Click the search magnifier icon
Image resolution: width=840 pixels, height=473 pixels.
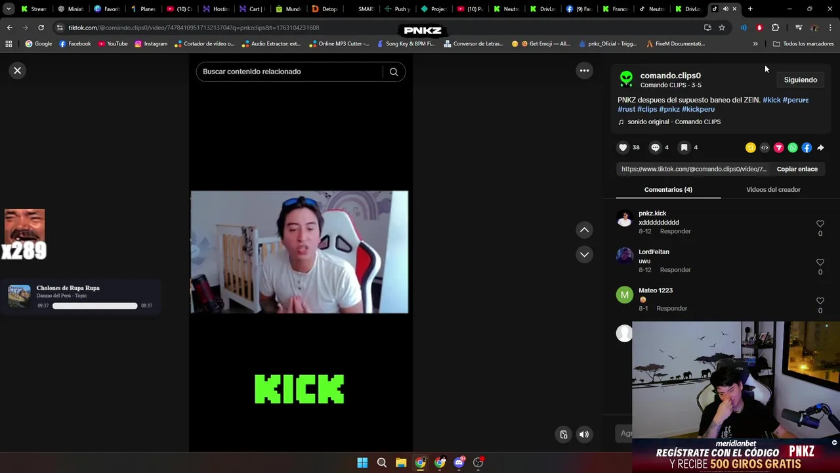pyautogui.click(x=394, y=72)
